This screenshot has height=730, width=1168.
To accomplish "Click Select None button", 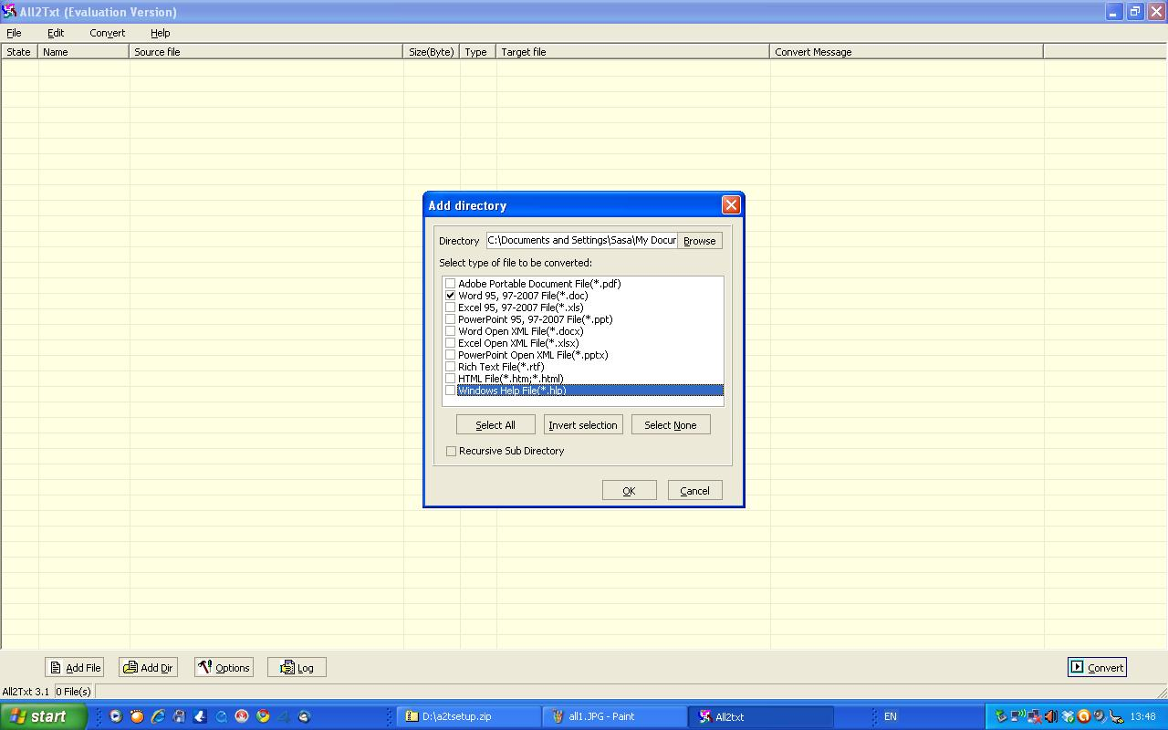I will click(x=671, y=425).
